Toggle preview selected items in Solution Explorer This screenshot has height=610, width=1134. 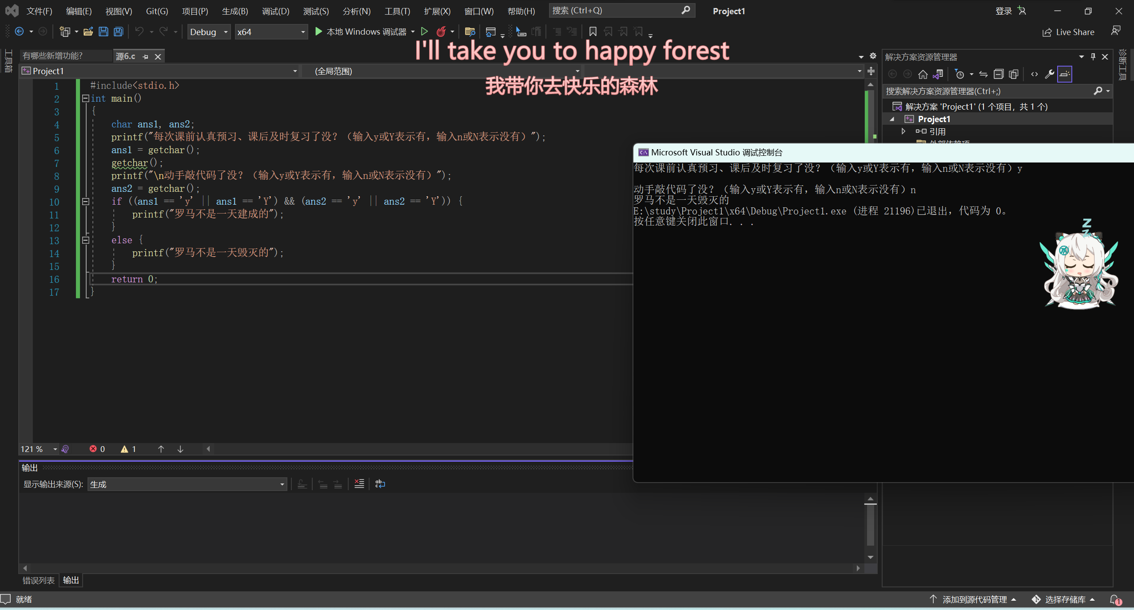[1065, 74]
